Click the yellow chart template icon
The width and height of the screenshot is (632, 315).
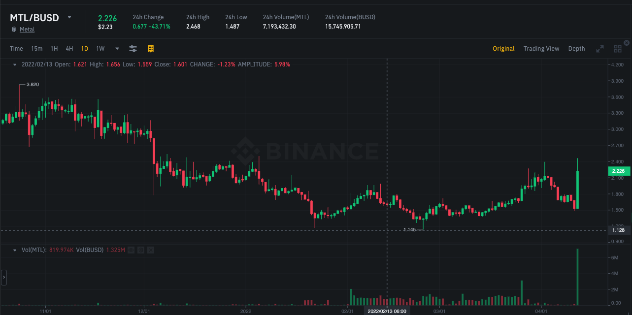pos(151,48)
